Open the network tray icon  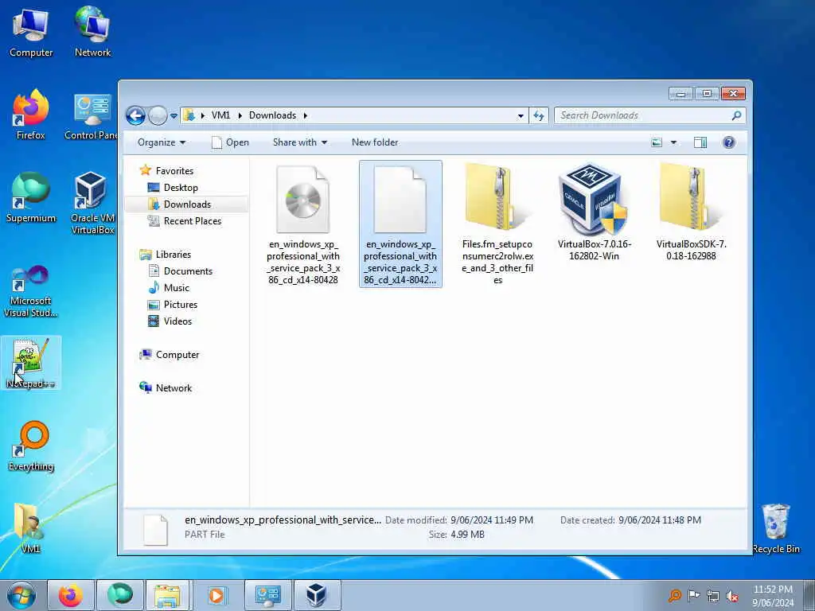pos(713,596)
